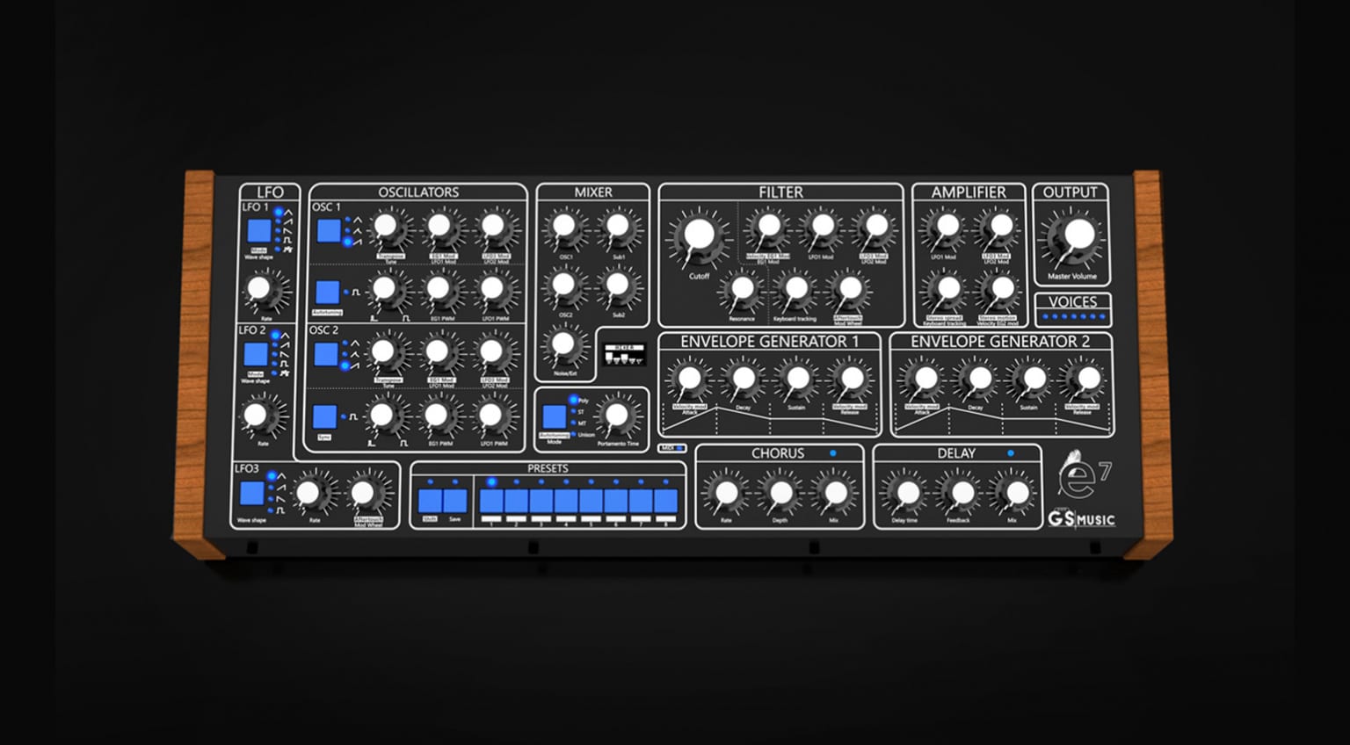
Task: Click the small mixer display screen
Action: point(623,352)
